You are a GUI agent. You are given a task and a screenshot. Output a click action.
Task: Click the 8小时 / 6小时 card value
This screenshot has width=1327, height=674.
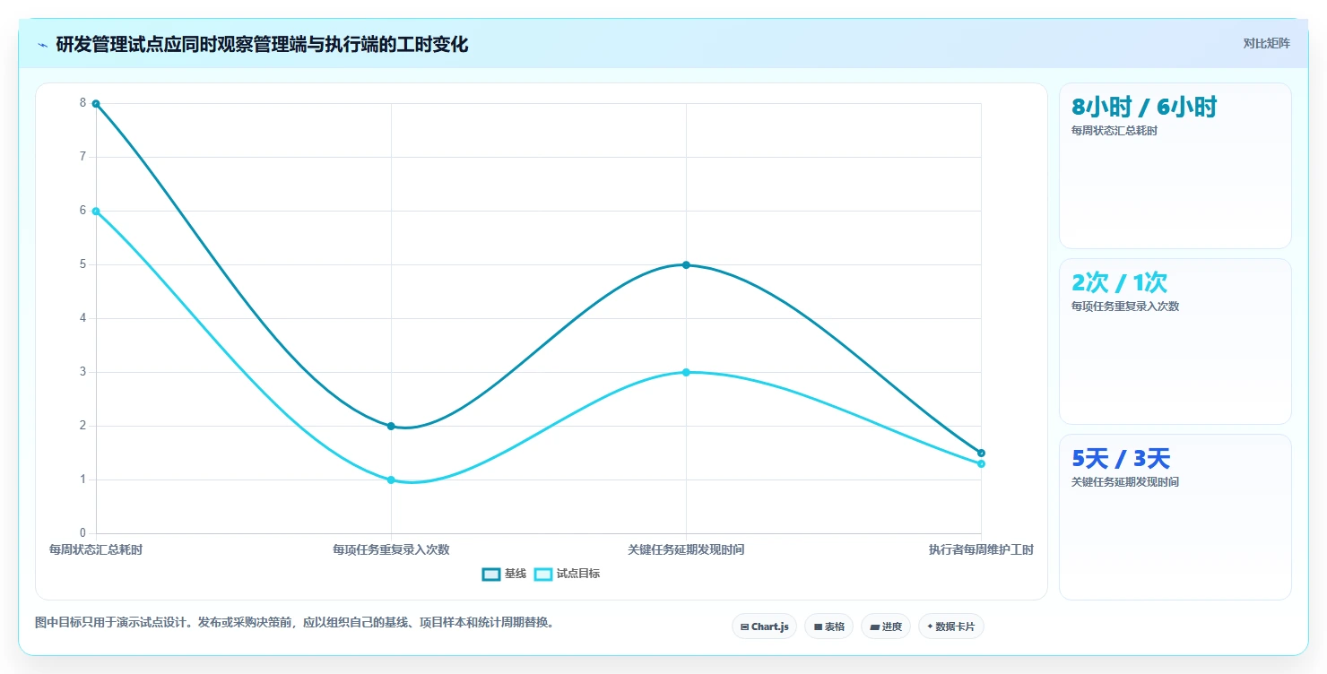pos(1144,108)
